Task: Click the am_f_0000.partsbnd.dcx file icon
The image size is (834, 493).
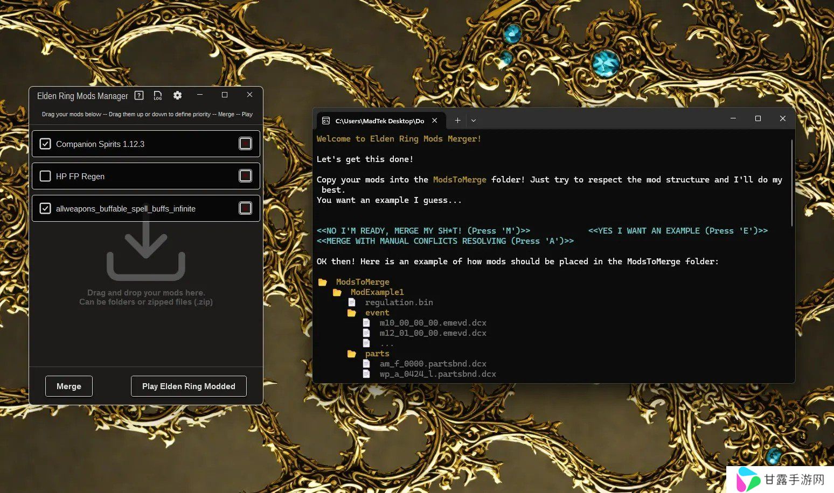Action: 366,364
